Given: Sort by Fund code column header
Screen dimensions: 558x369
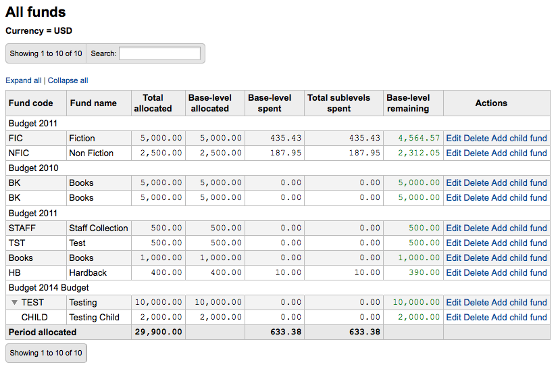Looking at the screenshot, I should (30, 103).
